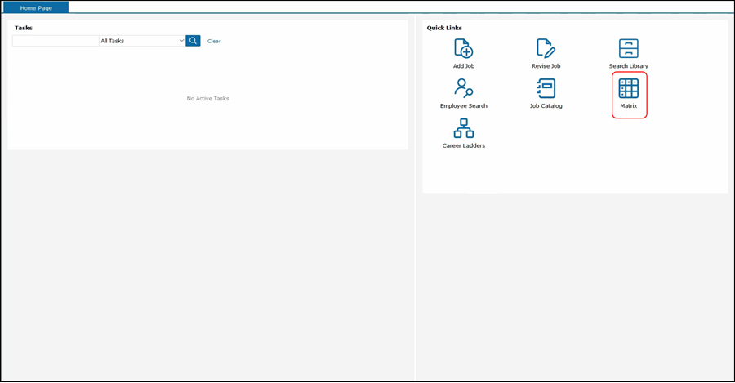
Task: Open the "Employee Search" text label
Action: coord(463,106)
